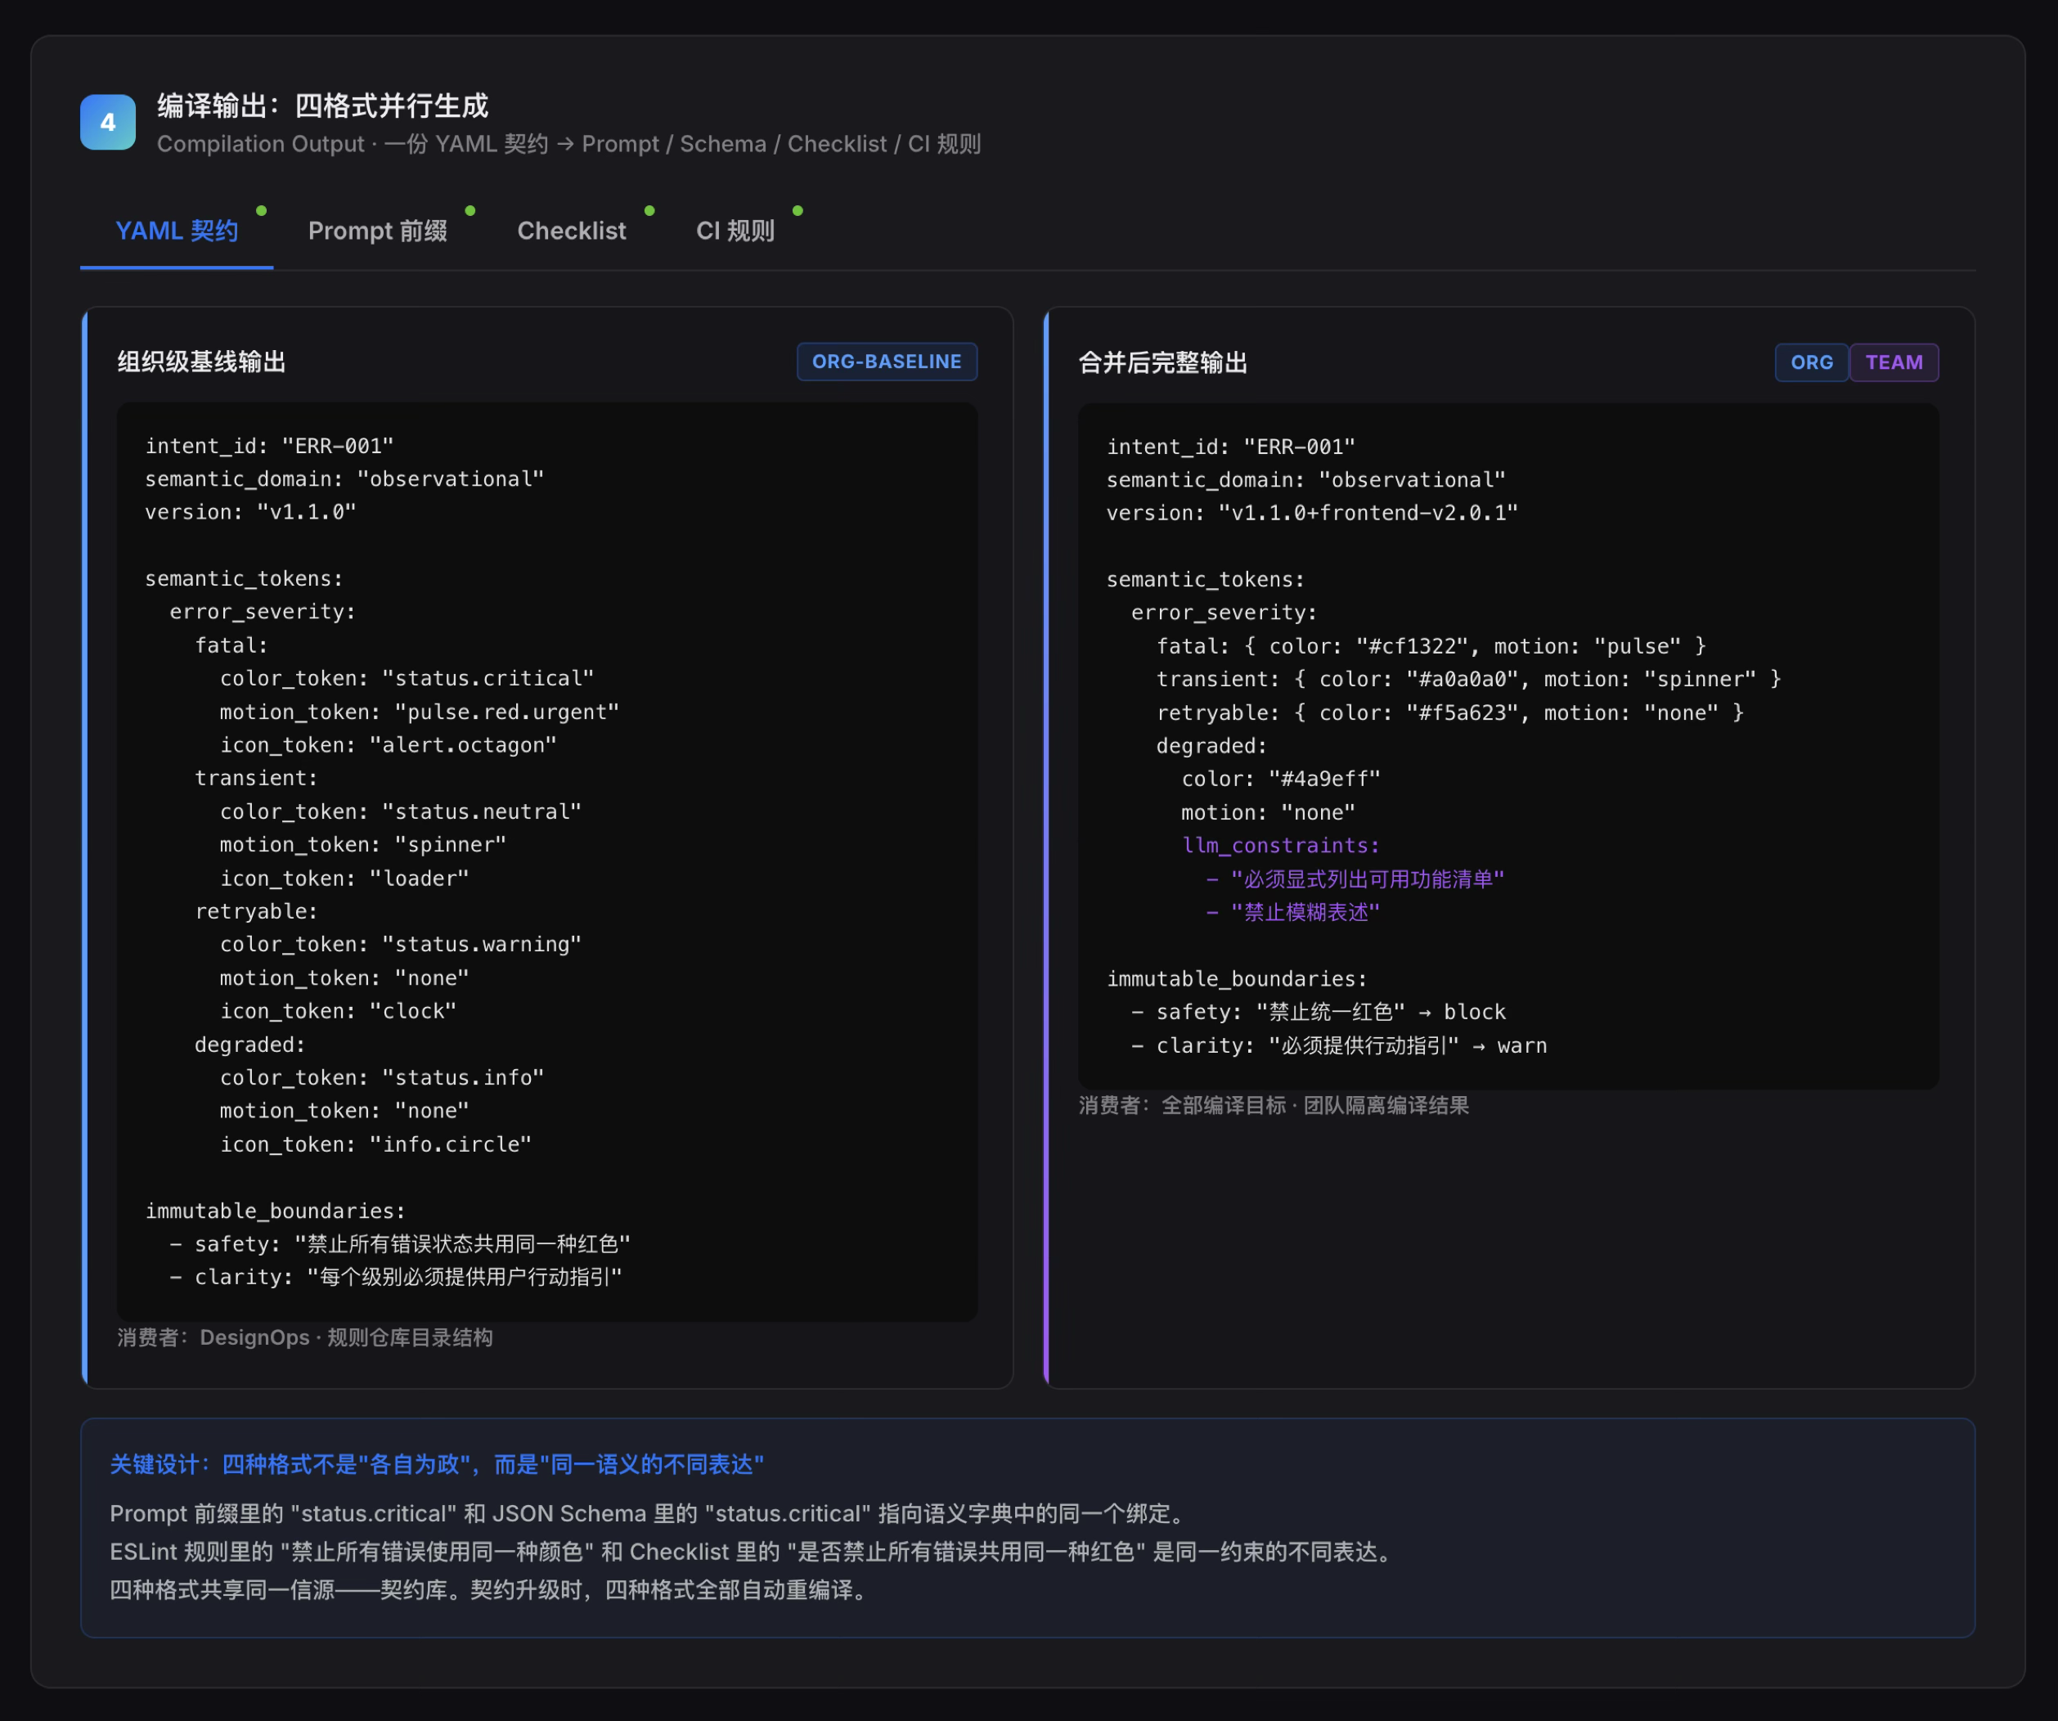Click the 消费者: DesignOps footer text

coord(305,1338)
